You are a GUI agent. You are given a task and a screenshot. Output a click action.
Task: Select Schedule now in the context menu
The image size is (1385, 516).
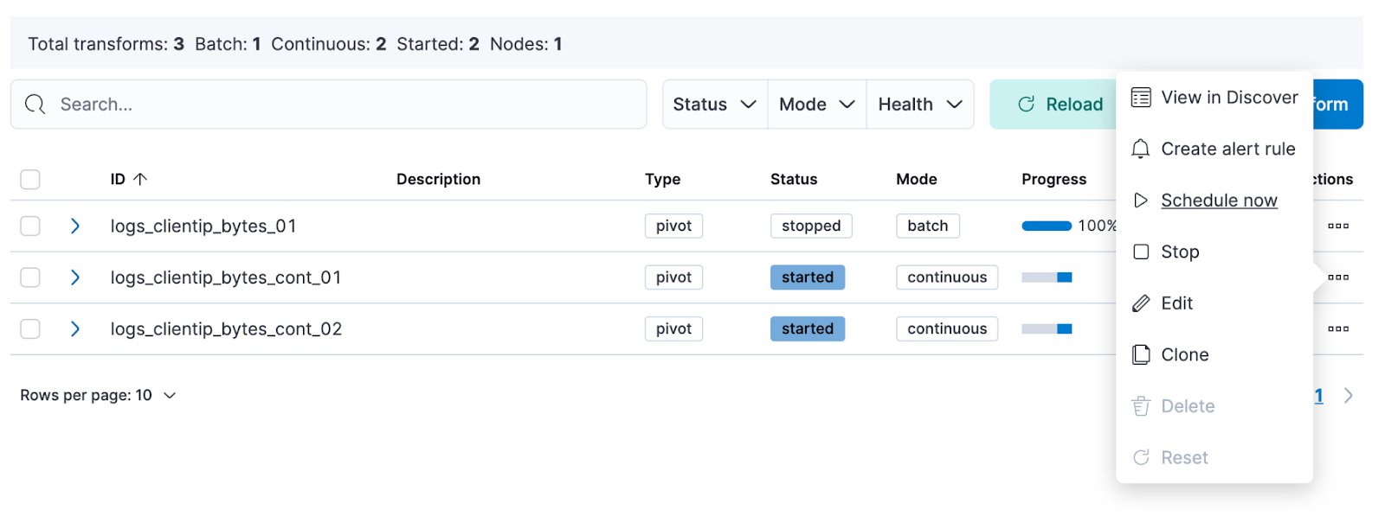(1218, 201)
